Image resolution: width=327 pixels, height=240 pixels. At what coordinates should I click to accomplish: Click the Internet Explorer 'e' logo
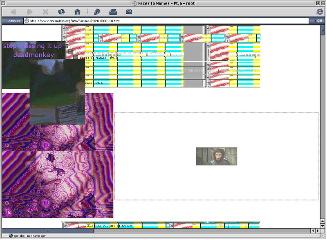click(320, 12)
